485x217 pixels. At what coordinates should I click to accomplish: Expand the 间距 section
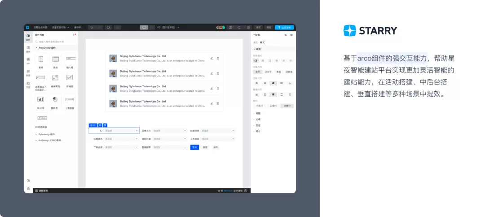click(x=257, y=113)
